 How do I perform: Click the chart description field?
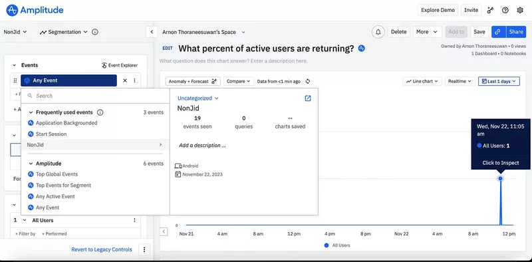[233, 61]
